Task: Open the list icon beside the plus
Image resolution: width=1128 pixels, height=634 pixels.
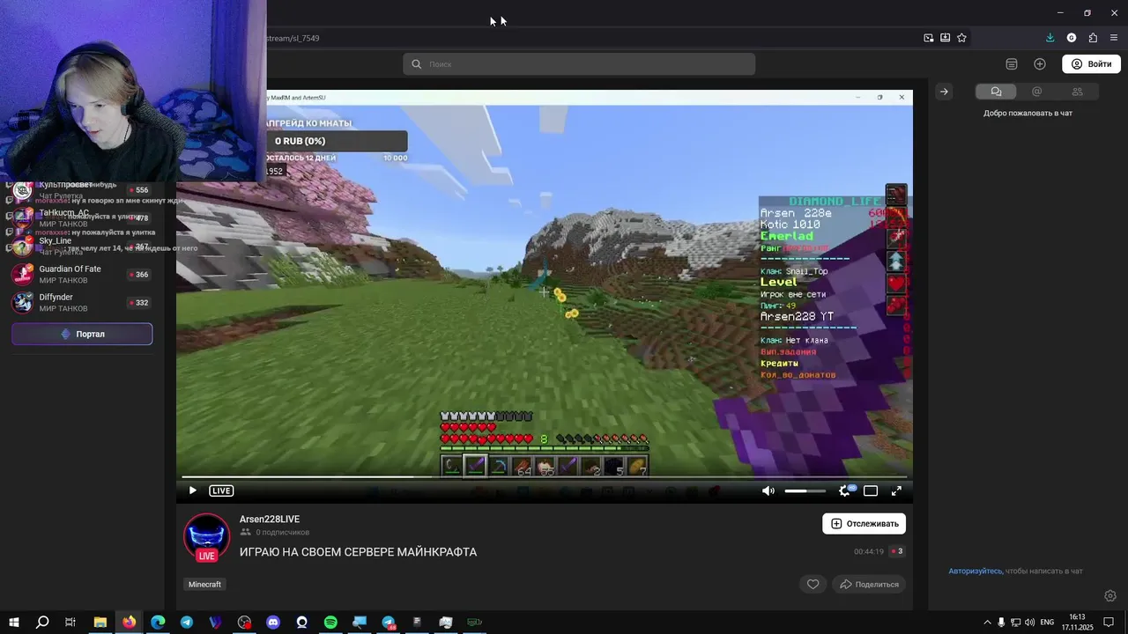Action: pos(1012,64)
